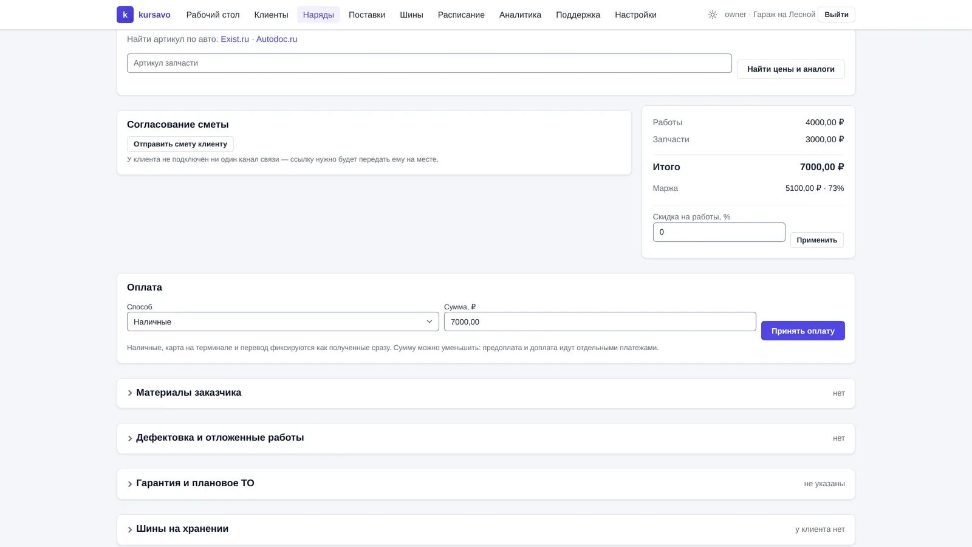Image resolution: width=972 pixels, height=547 pixels.
Task: Send estimate via Отправить смету клиенту
Action: point(180,144)
